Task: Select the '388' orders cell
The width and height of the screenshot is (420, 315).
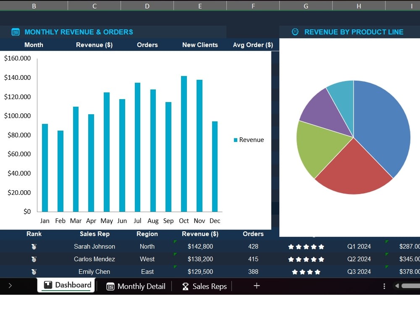Action: 253,272
